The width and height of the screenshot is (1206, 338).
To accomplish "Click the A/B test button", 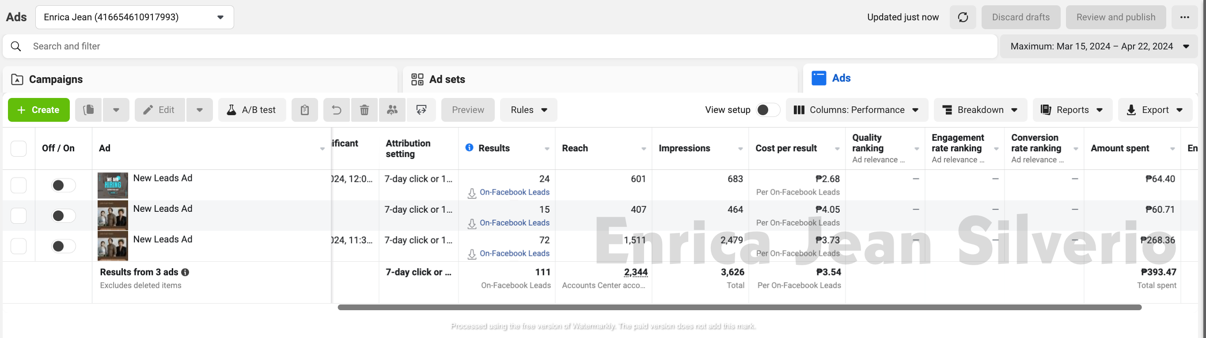I will 252,110.
